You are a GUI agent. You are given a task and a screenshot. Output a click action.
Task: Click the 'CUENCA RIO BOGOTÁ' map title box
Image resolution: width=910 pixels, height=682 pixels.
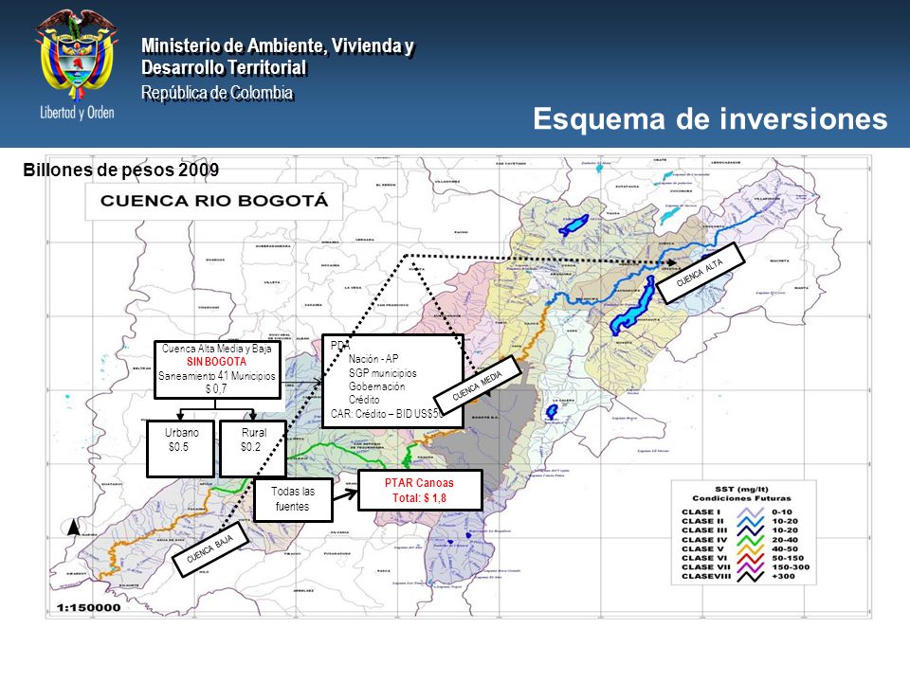(214, 201)
